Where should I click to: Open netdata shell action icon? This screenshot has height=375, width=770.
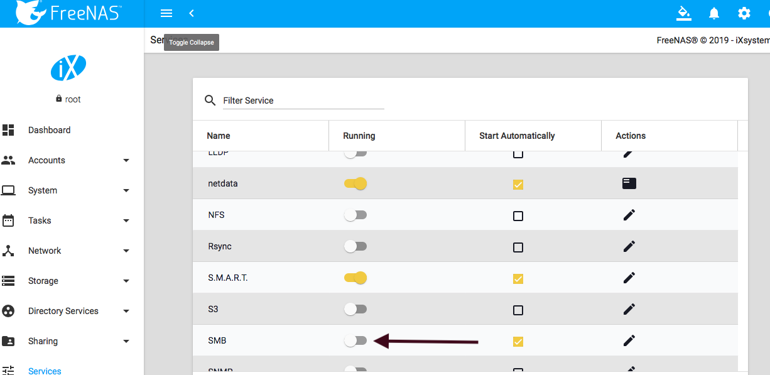point(629,183)
